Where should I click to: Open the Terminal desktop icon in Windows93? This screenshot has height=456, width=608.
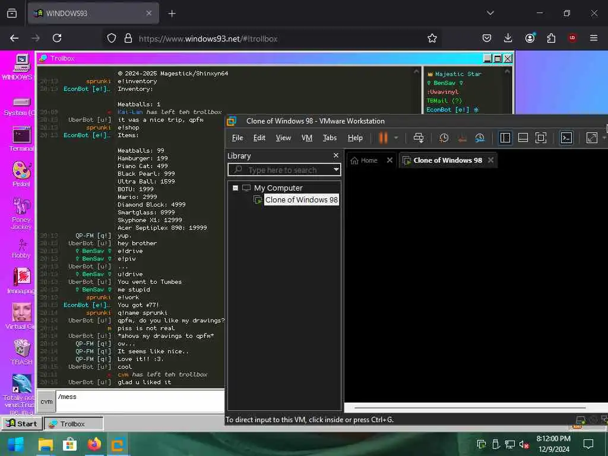coord(21,139)
